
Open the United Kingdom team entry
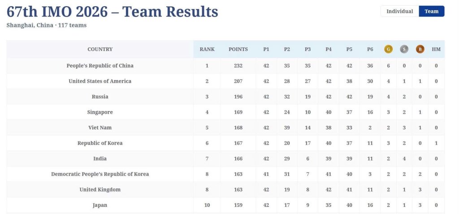(100, 190)
